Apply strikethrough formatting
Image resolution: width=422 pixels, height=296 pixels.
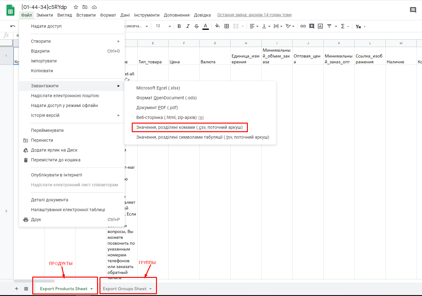coord(197,26)
